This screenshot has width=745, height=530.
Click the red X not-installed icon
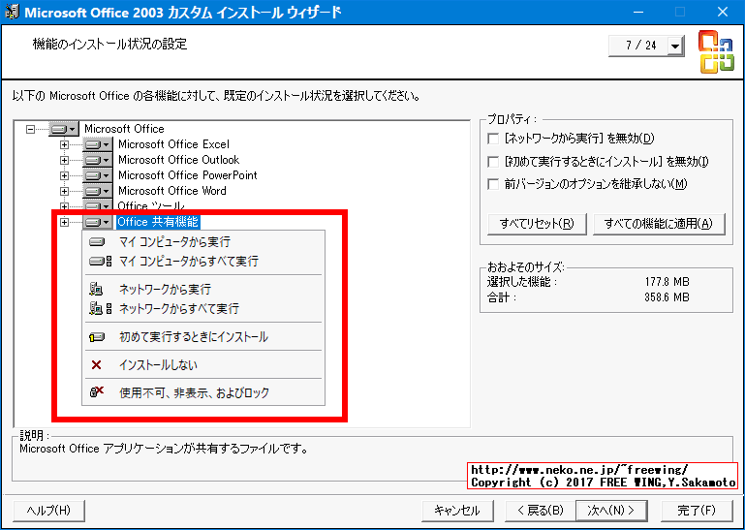point(97,365)
